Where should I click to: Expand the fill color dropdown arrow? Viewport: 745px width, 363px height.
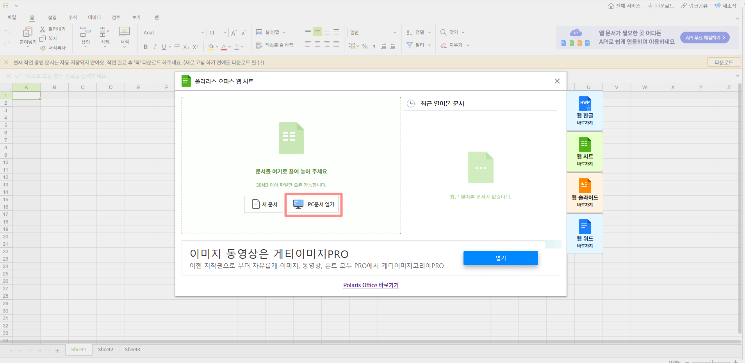point(217,47)
